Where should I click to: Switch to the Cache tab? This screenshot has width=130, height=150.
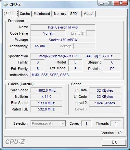[x=25, y=14]
